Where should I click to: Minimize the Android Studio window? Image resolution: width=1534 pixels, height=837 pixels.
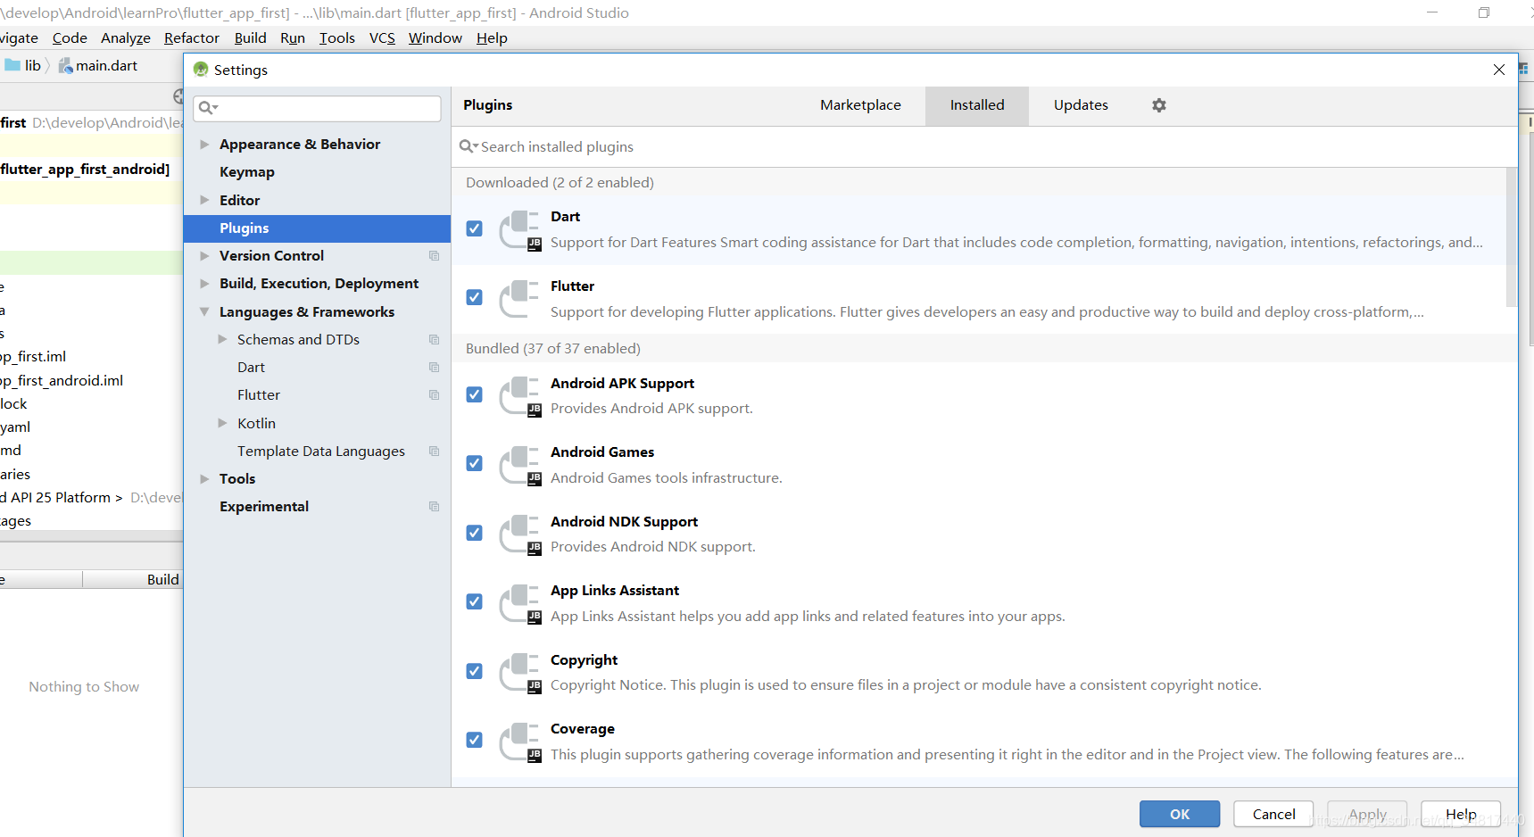pyautogui.click(x=1432, y=12)
